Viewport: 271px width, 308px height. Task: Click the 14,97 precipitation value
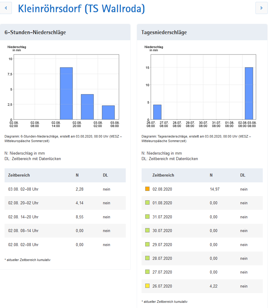pos(215,189)
